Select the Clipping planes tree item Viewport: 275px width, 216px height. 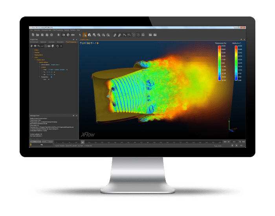click(x=38, y=55)
